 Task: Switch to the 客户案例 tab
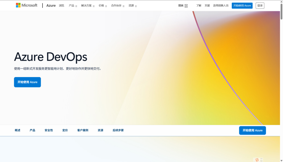(83, 130)
